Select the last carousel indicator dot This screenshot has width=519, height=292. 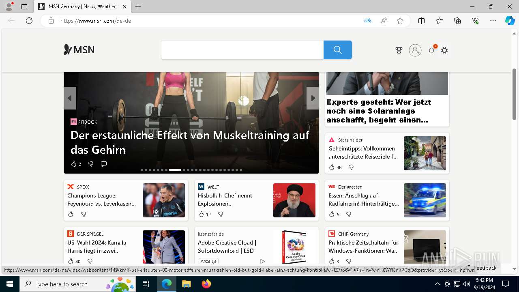tap(241, 170)
